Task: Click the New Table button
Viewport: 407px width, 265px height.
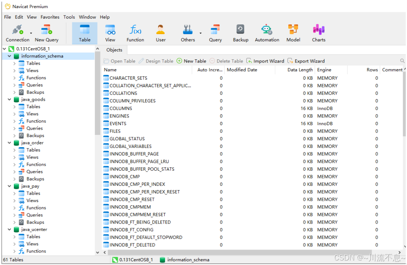Action: click(x=191, y=61)
